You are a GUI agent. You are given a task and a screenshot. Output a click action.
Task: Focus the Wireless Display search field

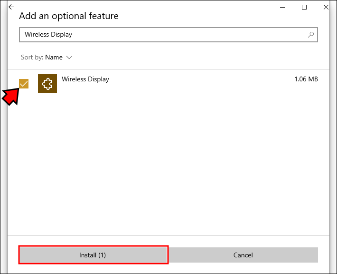(161, 35)
